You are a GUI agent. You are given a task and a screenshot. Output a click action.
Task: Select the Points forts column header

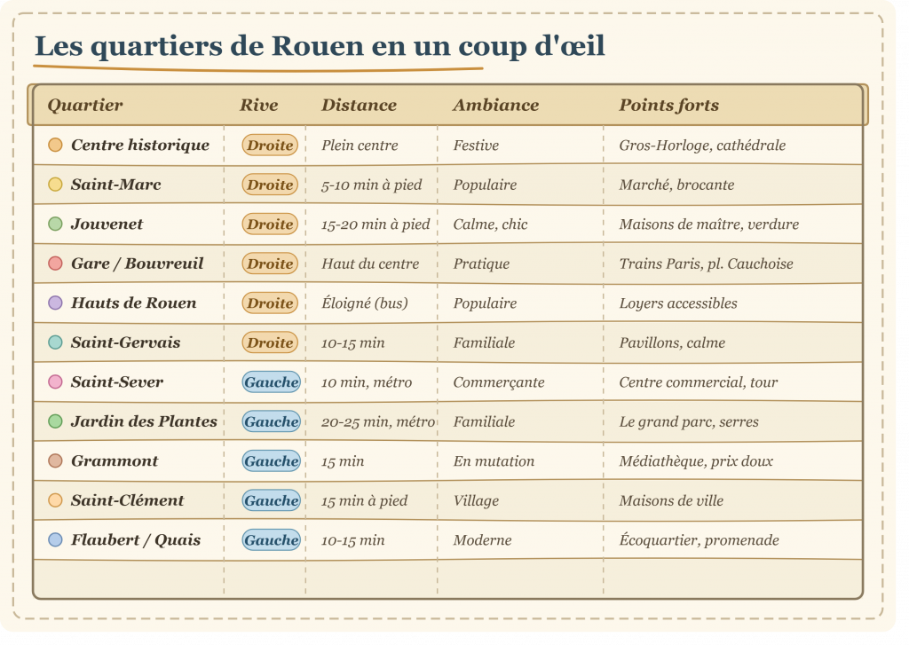click(x=669, y=105)
